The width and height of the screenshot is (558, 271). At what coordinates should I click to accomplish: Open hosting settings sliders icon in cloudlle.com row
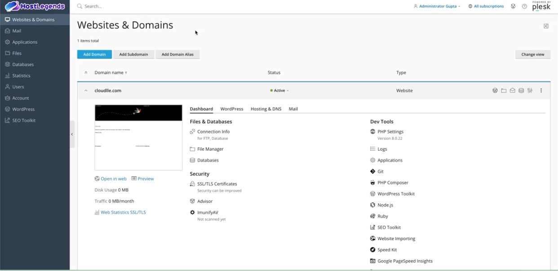point(530,91)
